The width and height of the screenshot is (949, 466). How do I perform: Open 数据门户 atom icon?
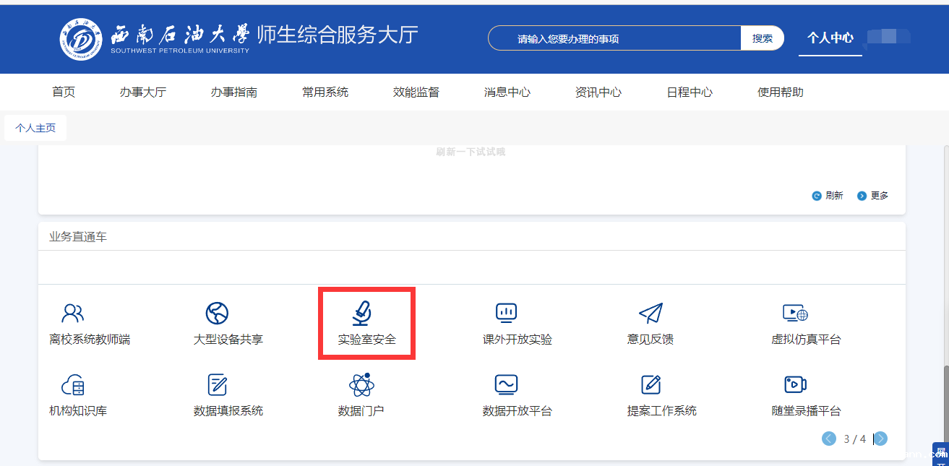tap(361, 385)
